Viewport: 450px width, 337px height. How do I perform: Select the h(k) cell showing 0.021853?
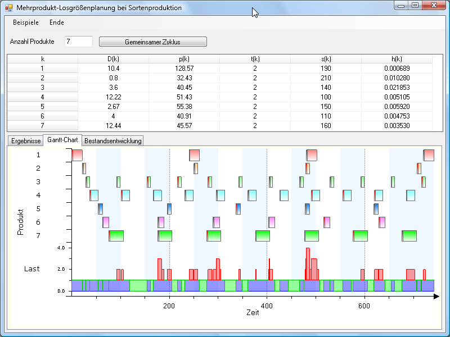397,88
